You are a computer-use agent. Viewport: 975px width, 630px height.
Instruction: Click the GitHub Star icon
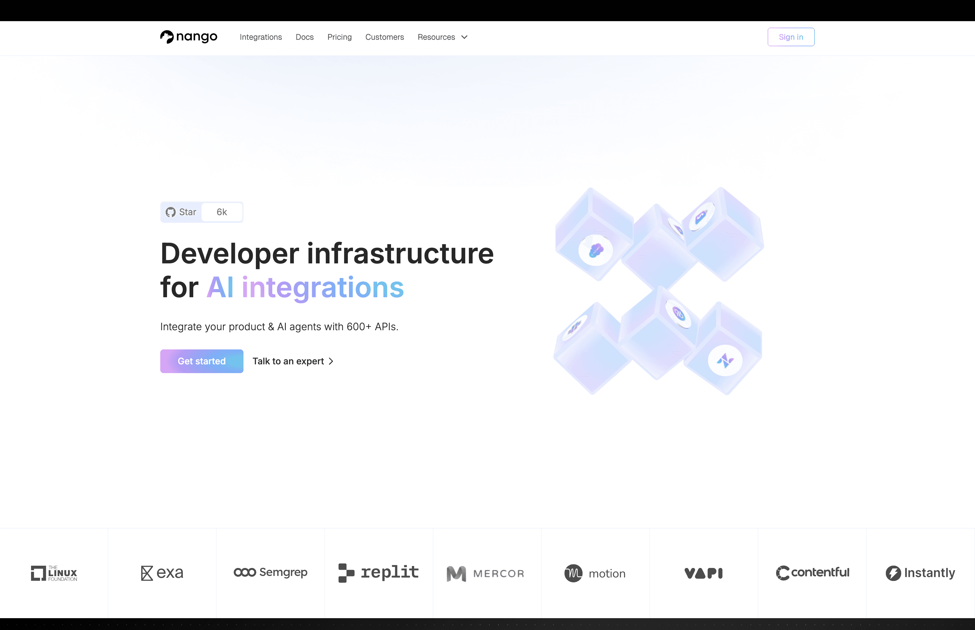pos(171,212)
